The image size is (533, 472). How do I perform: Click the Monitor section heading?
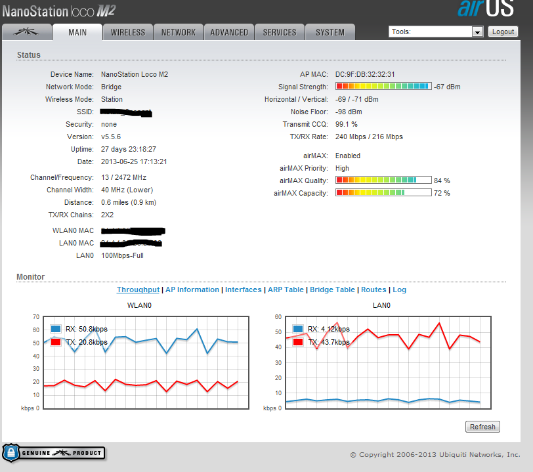[x=31, y=277]
